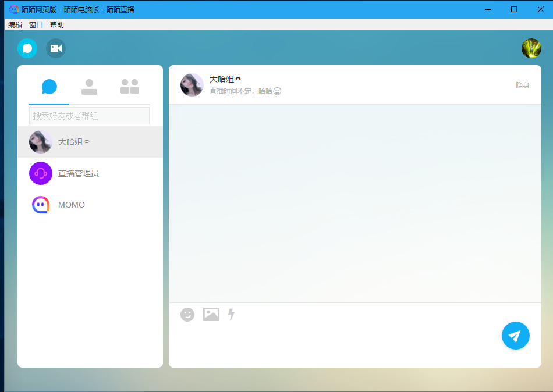The height and width of the screenshot is (392, 553).
Task: Open the MOMO official account chat
Action: (x=40, y=205)
